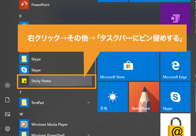This screenshot has height=136, width=196.
Task: Click the user account icon in left rail
Action: pos(8,86)
